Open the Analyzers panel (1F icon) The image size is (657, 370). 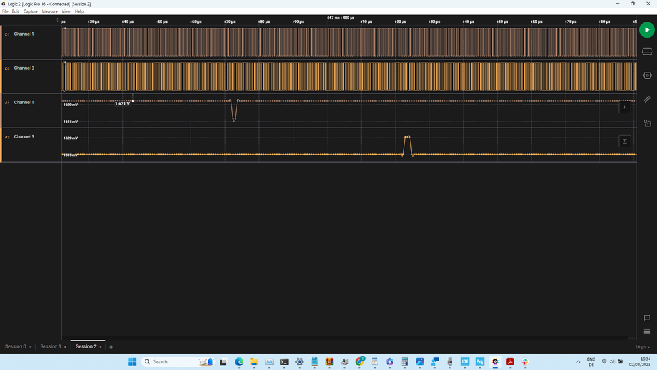[647, 76]
